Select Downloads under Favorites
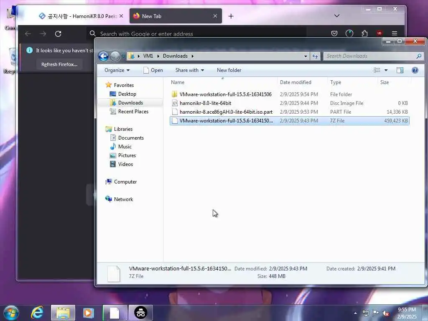The width and height of the screenshot is (428, 321). [x=130, y=103]
